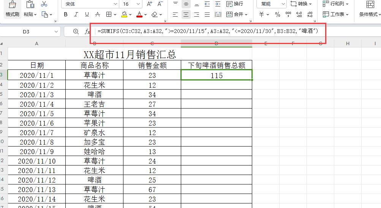The height and width of the screenshot is (208, 381).
Task: Expand the fill color dropdown arrow
Action: pos(130,14)
